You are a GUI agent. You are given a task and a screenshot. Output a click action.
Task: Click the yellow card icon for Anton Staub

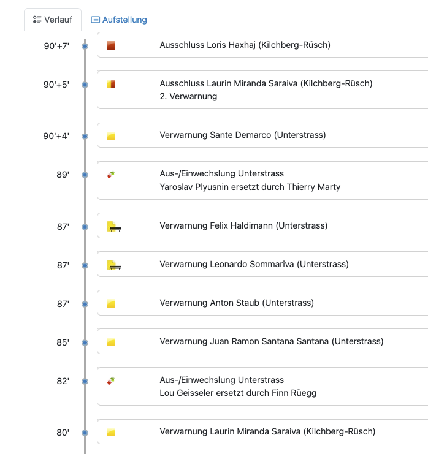click(111, 303)
